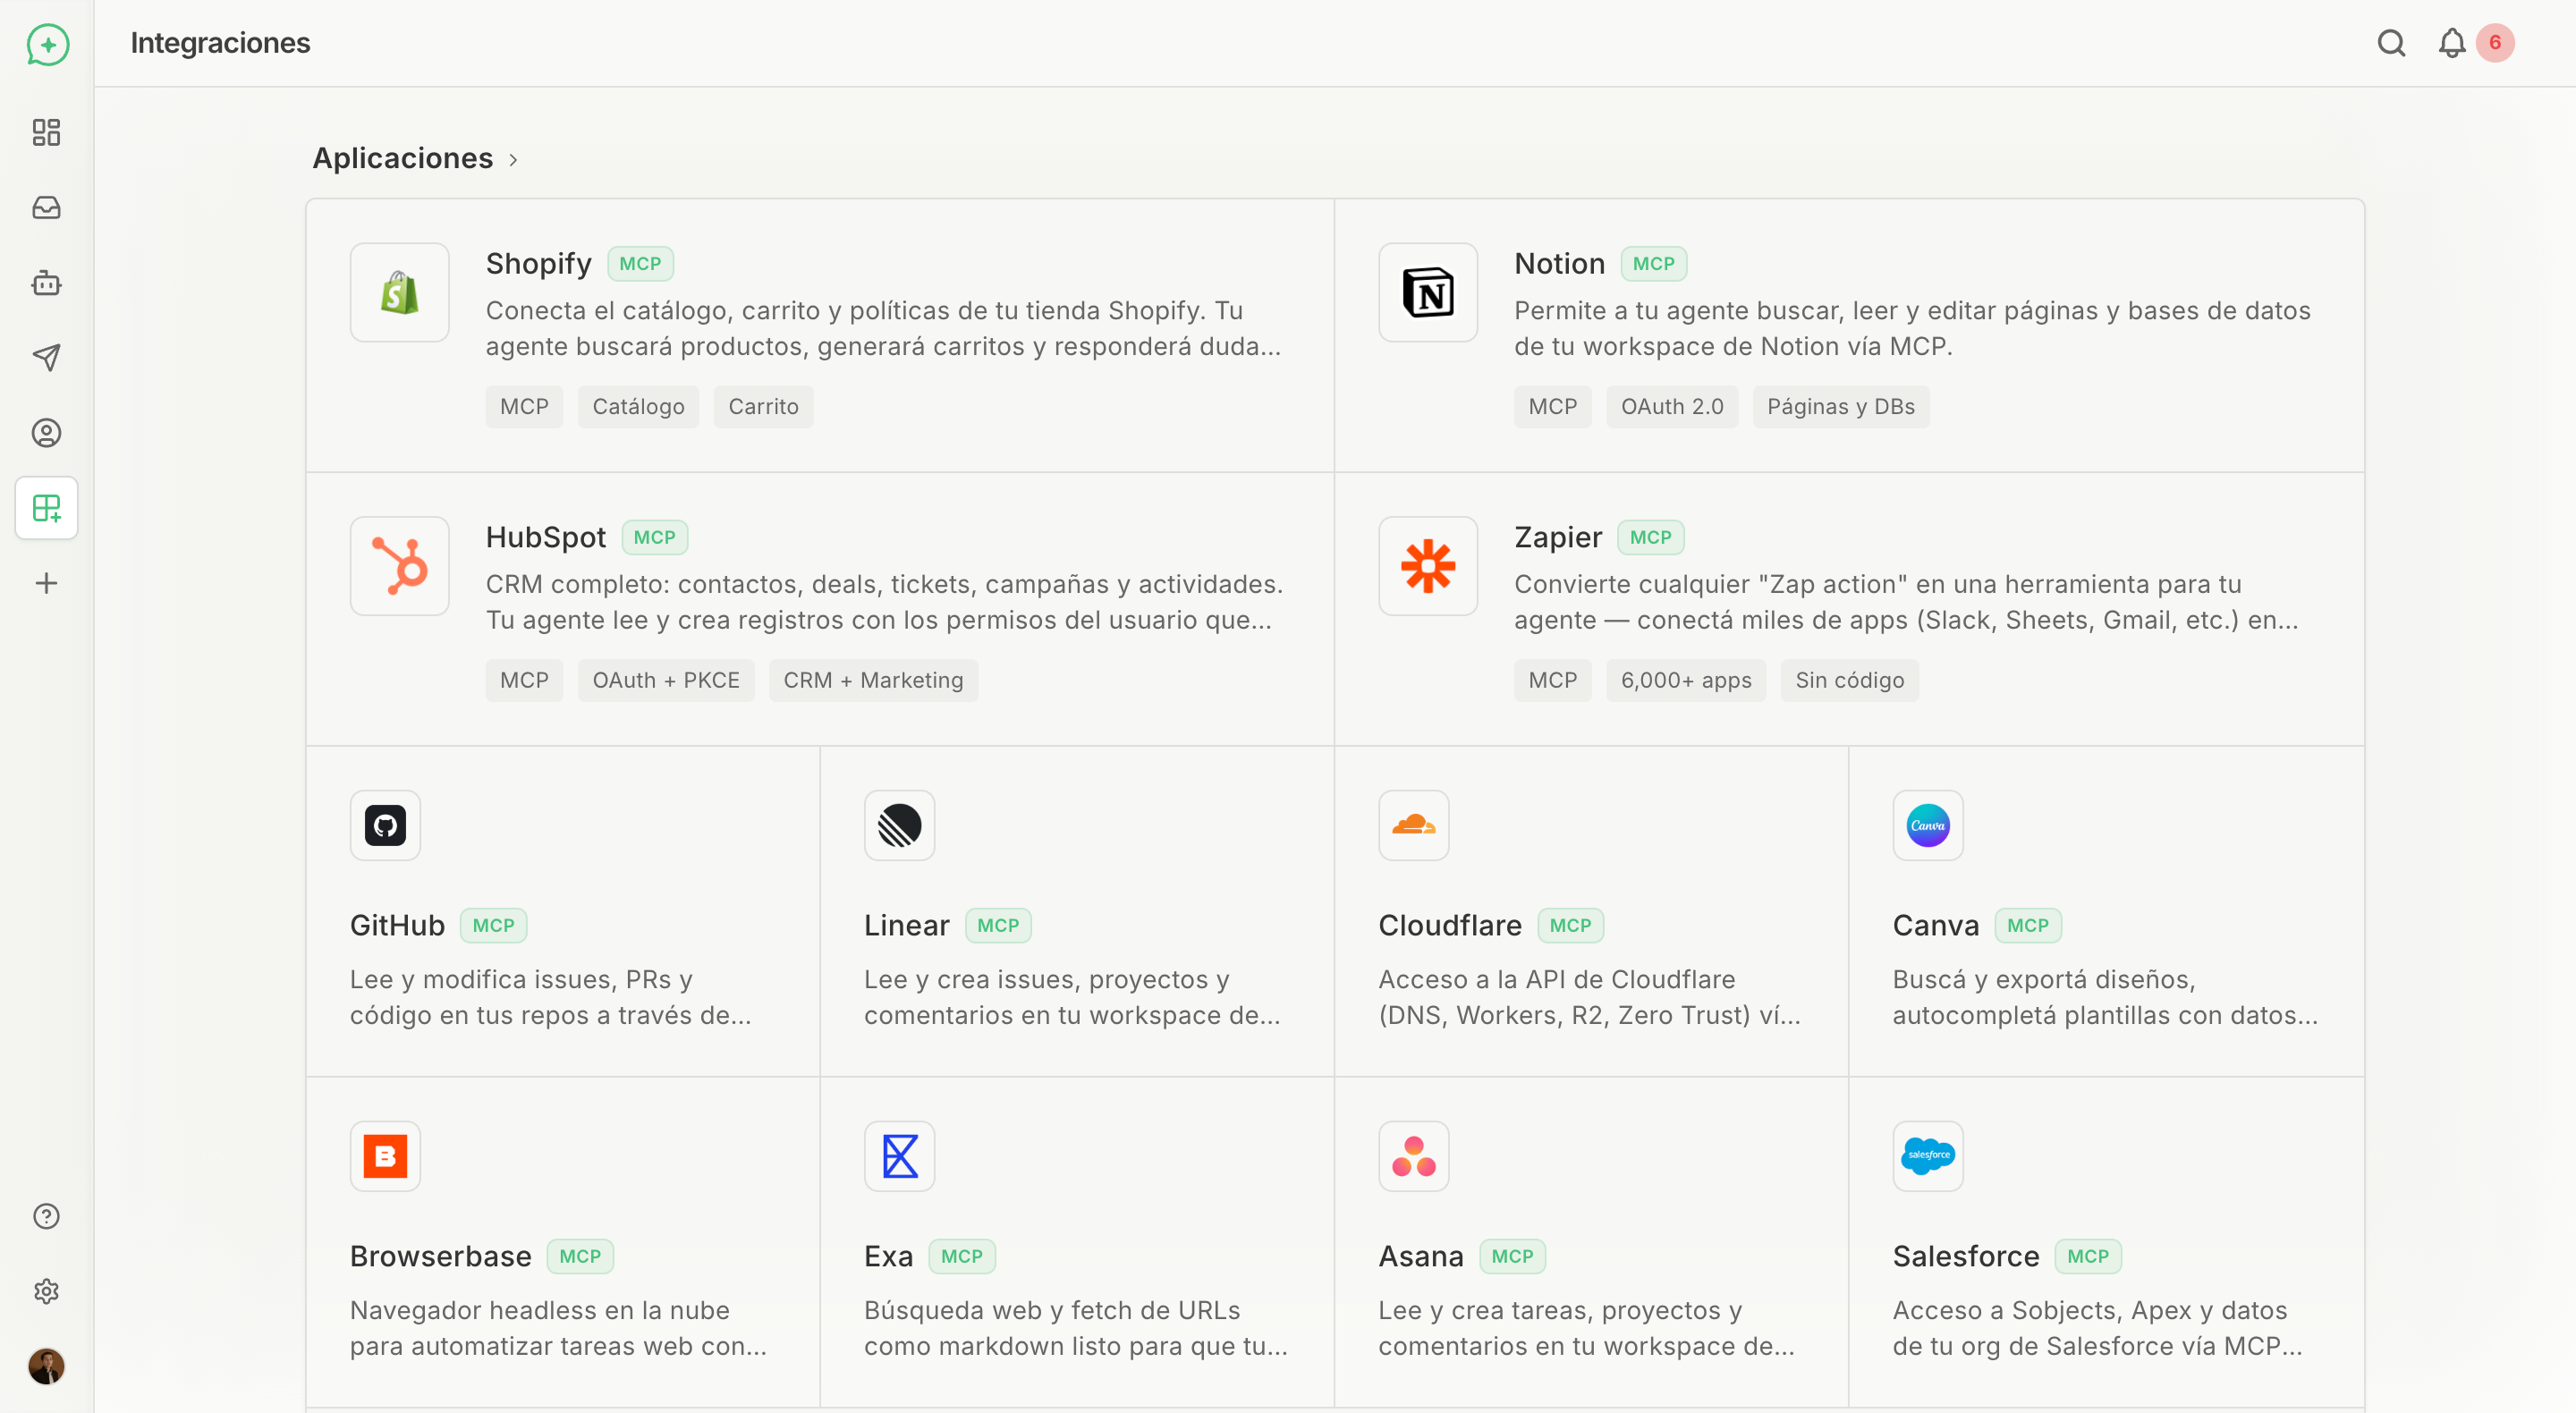Open the Canva integration title
The width and height of the screenshot is (2576, 1413).
[1935, 926]
